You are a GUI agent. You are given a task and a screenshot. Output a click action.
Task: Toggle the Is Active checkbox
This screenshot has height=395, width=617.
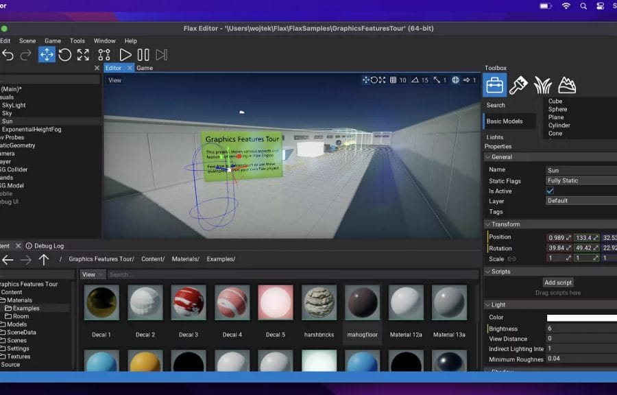click(x=550, y=191)
